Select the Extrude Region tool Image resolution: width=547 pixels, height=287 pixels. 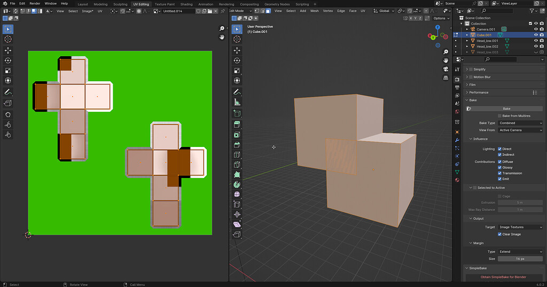[237, 125]
